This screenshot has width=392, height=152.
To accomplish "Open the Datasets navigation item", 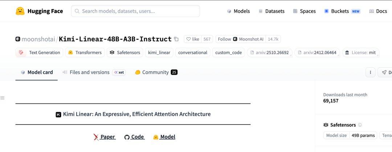I will point(271,11).
